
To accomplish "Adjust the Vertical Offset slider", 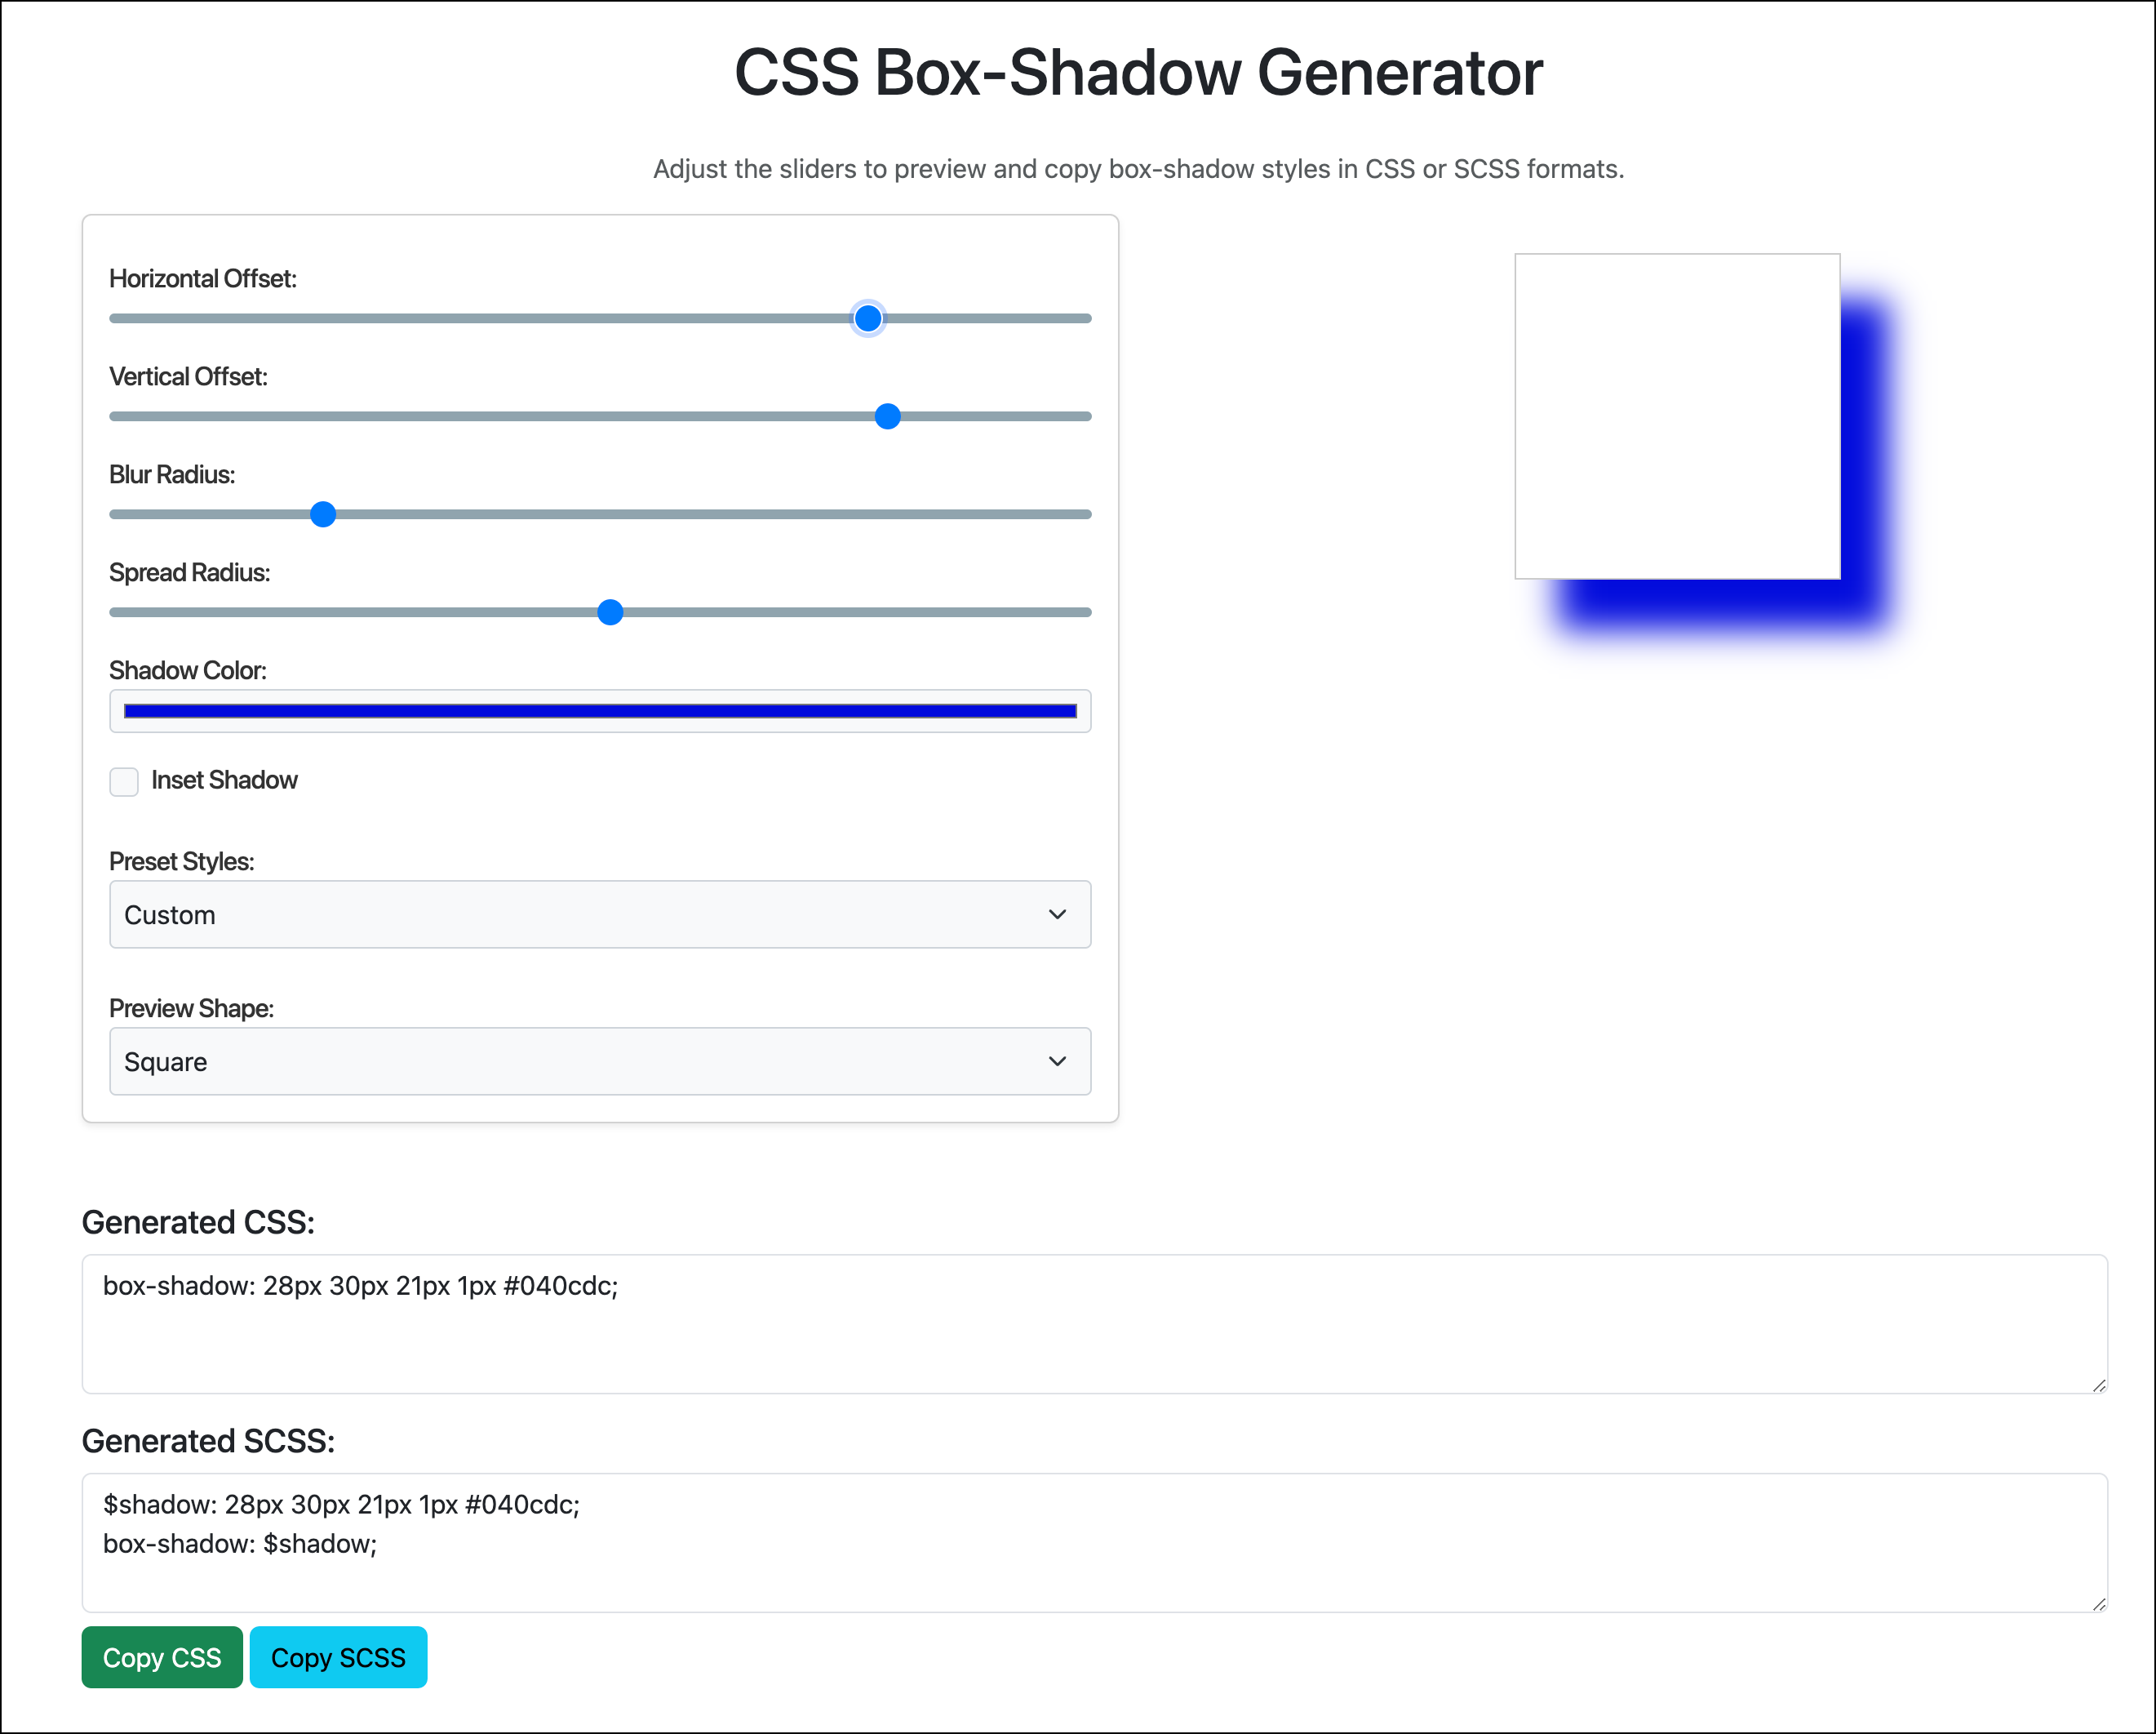I will point(886,416).
